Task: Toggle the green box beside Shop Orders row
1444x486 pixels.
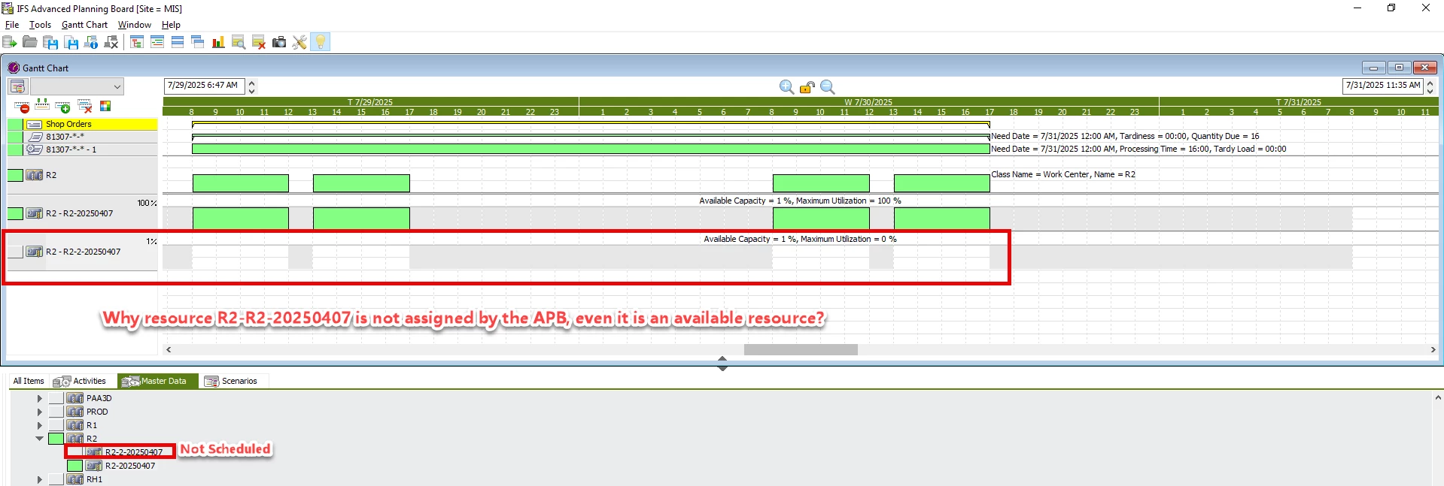Action: coord(15,124)
